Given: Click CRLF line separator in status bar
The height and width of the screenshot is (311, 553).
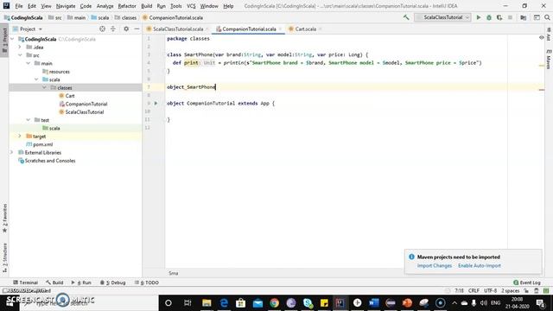Looking at the screenshot, I should click(x=474, y=291).
